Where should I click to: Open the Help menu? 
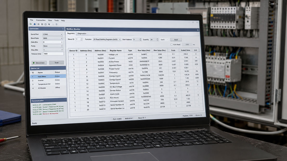[63, 21]
